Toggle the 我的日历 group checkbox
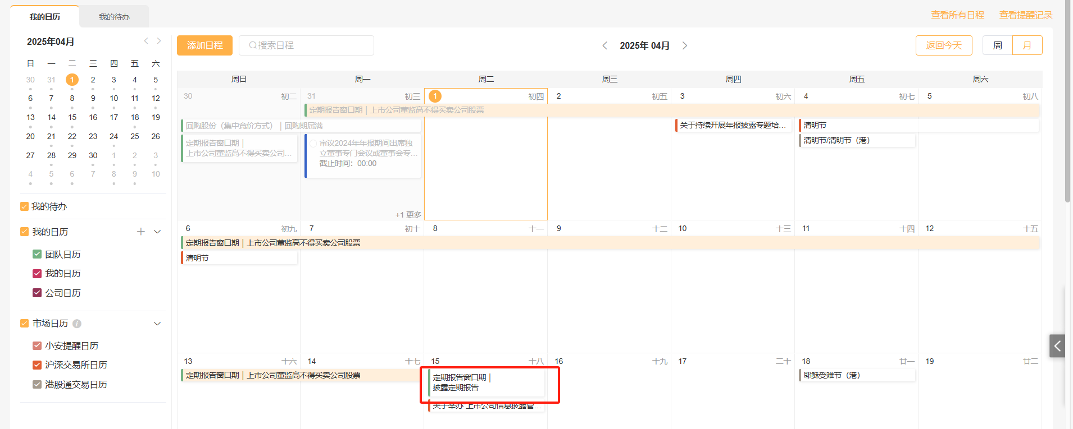1073x429 pixels. [24, 232]
